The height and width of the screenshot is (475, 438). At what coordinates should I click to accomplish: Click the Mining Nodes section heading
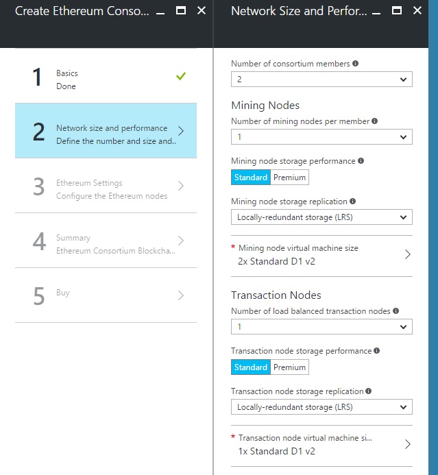tap(265, 105)
